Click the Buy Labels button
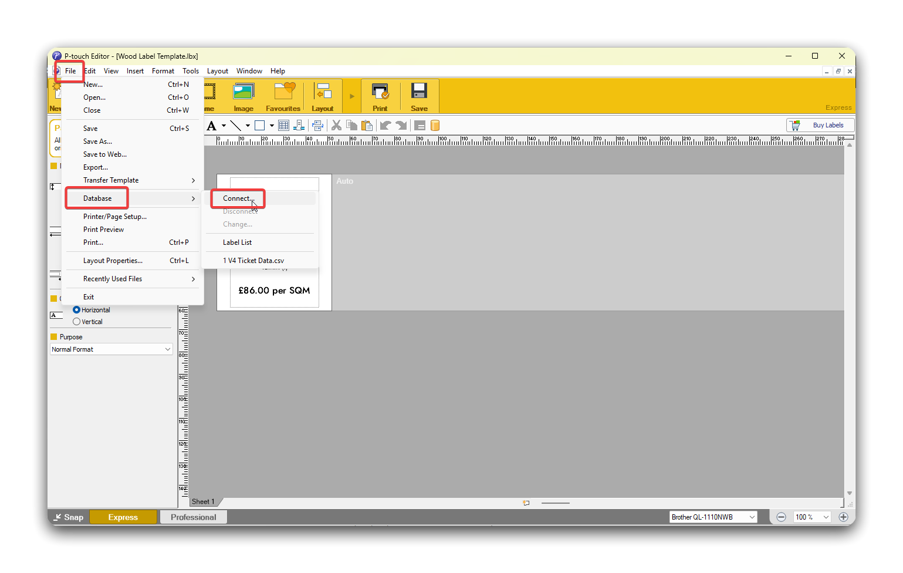 tap(820, 125)
